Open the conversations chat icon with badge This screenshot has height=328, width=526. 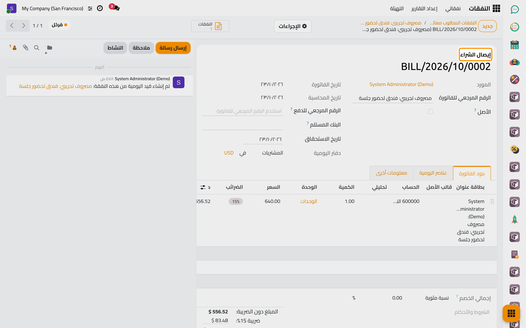point(115,8)
